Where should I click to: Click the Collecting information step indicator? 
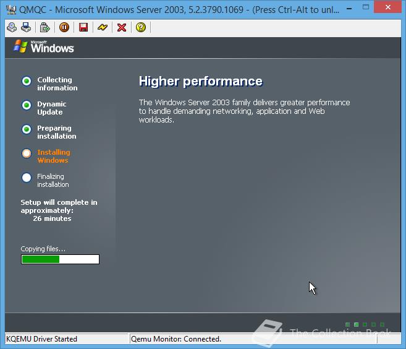click(27, 81)
